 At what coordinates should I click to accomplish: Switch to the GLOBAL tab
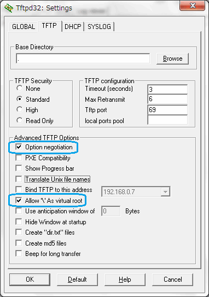click(x=24, y=26)
